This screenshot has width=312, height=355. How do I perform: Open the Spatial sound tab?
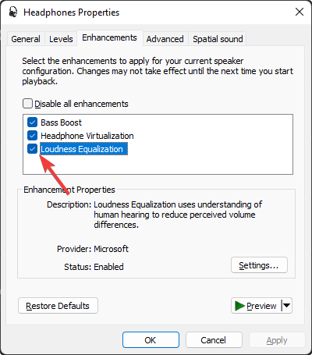[218, 39]
